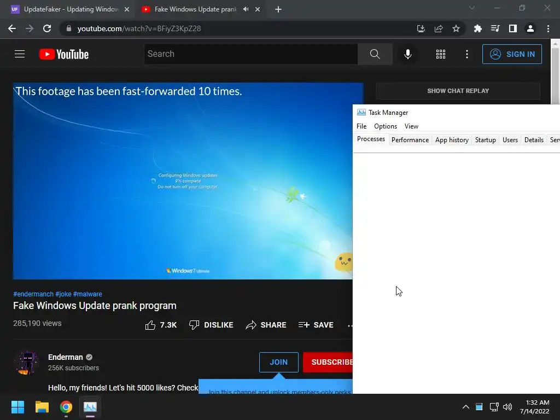Open File Explorer from taskbar
Image resolution: width=560 pixels, height=420 pixels.
(x=42, y=407)
